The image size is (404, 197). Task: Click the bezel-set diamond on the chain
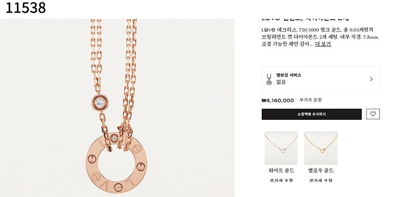100,102
